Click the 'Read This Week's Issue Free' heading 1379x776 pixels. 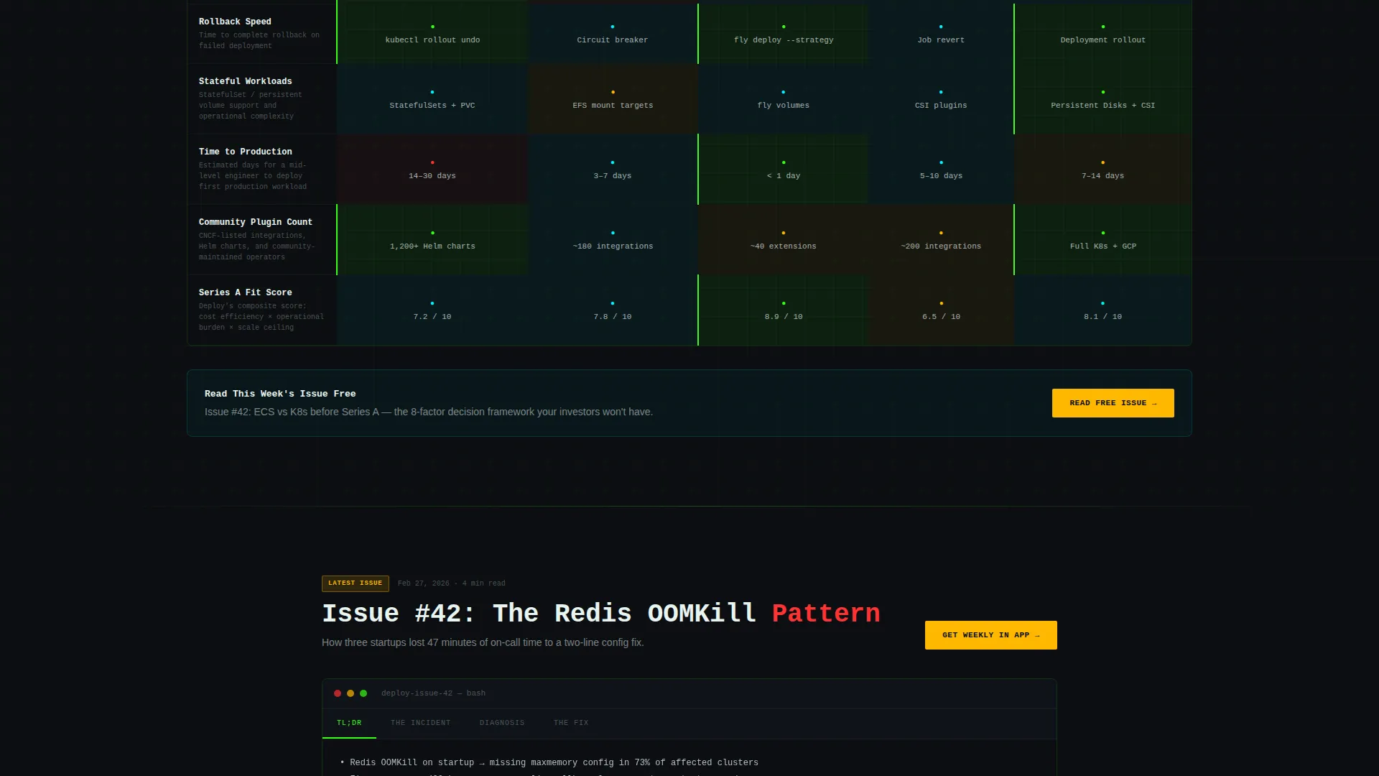pyautogui.click(x=280, y=394)
